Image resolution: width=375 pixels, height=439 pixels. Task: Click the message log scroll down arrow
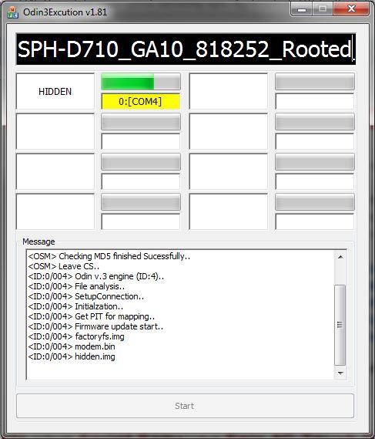tap(340, 373)
